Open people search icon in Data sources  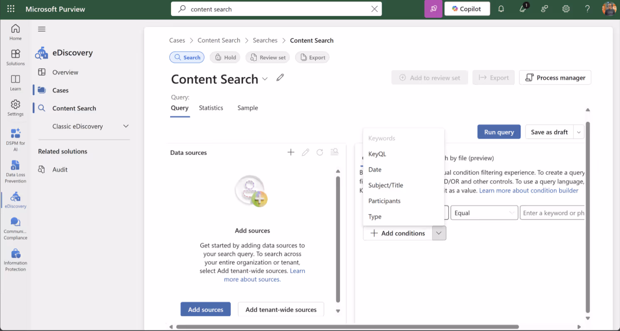click(x=334, y=152)
